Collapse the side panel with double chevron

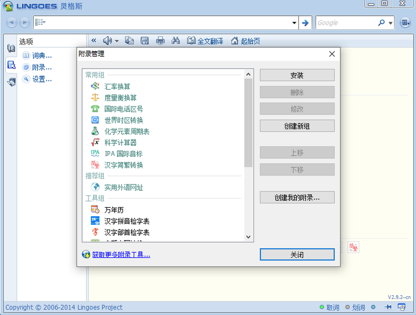(x=94, y=41)
